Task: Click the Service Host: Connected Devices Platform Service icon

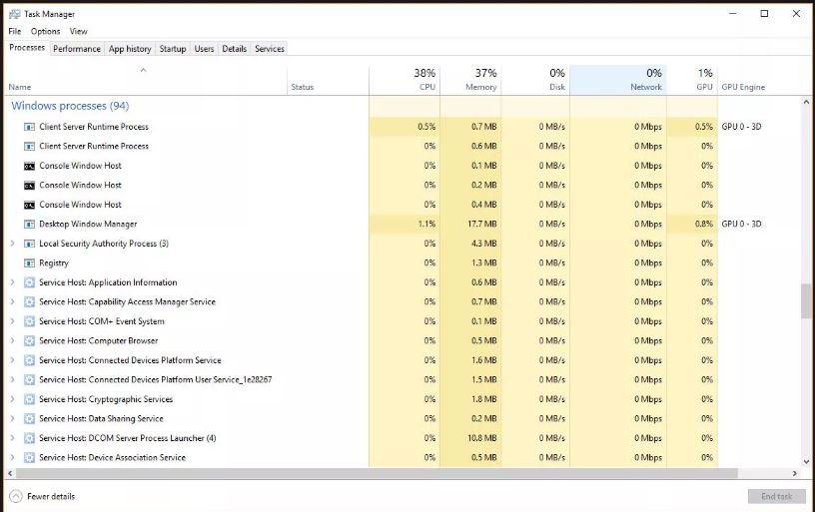Action: point(30,360)
